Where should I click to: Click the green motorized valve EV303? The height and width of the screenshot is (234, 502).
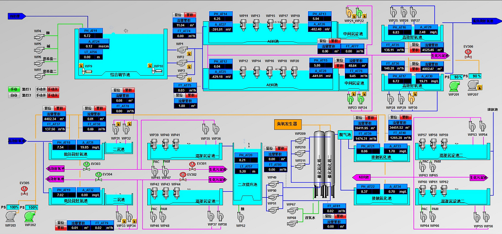(x=86, y=166)
